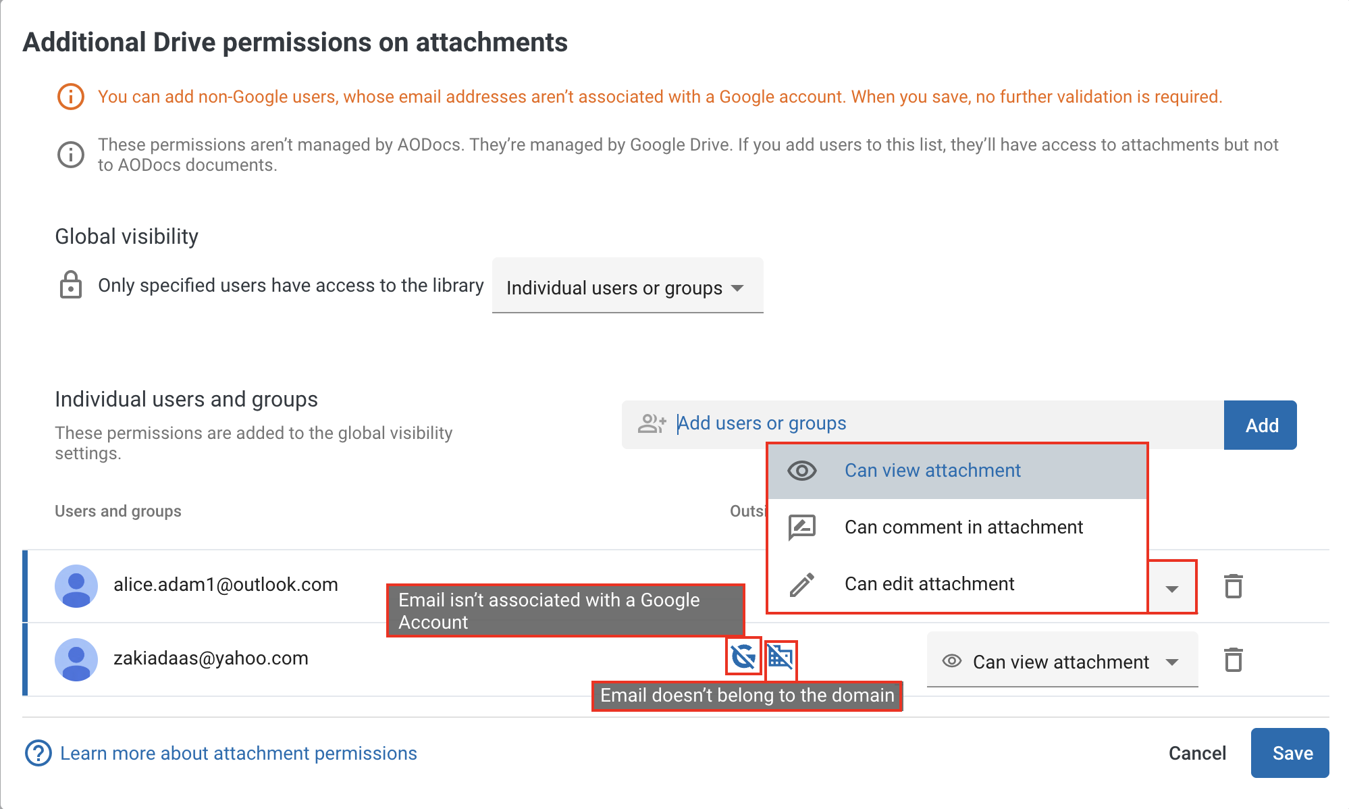The height and width of the screenshot is (809, 1349).
Task: Click the Save button
Action: pyautogui.click(x=1290, y=753)
